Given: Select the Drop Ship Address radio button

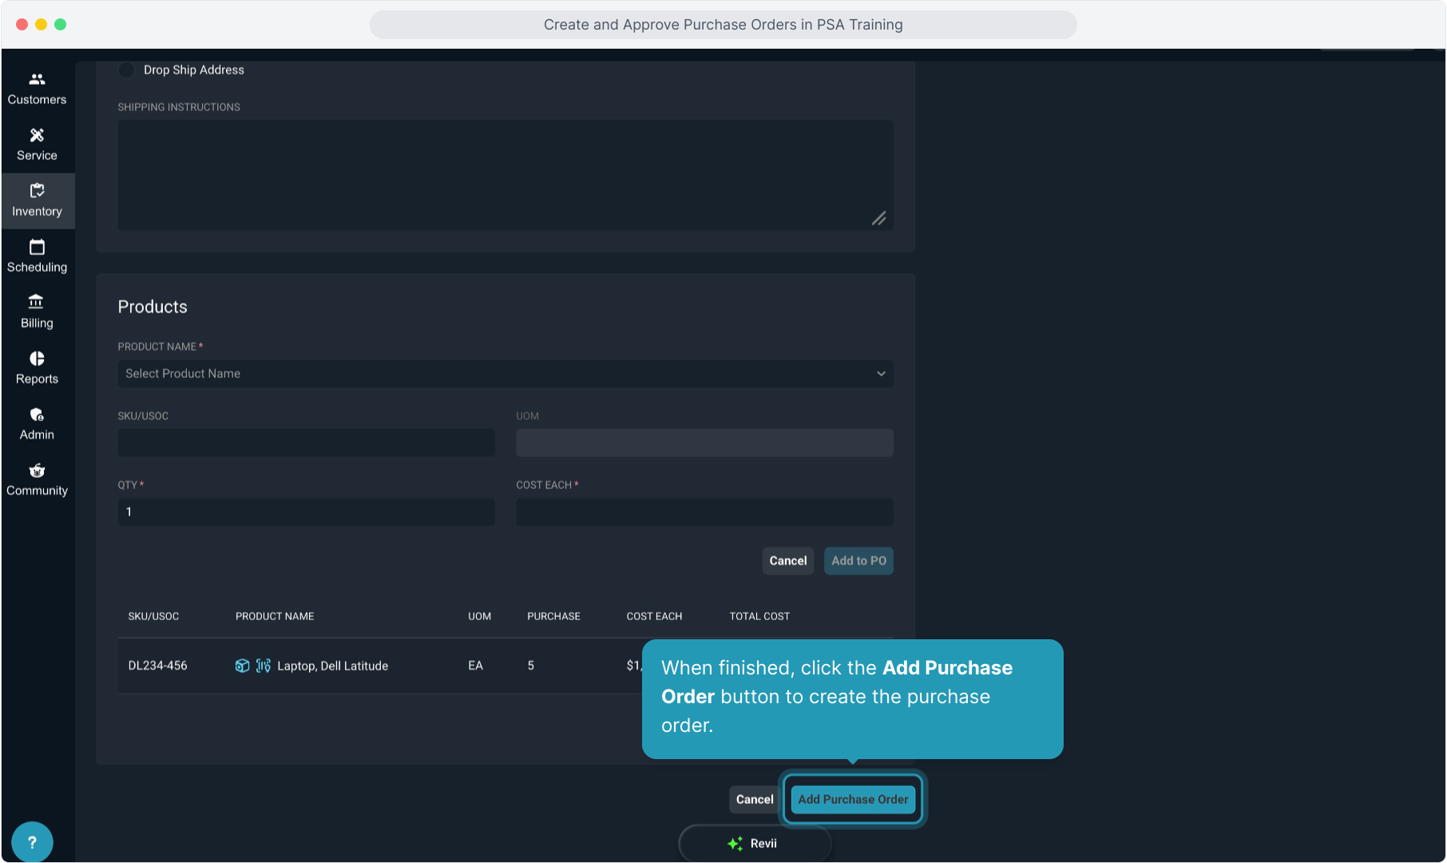Looking at the screenshot, I should pyautogui.click(x=126, y=70).
